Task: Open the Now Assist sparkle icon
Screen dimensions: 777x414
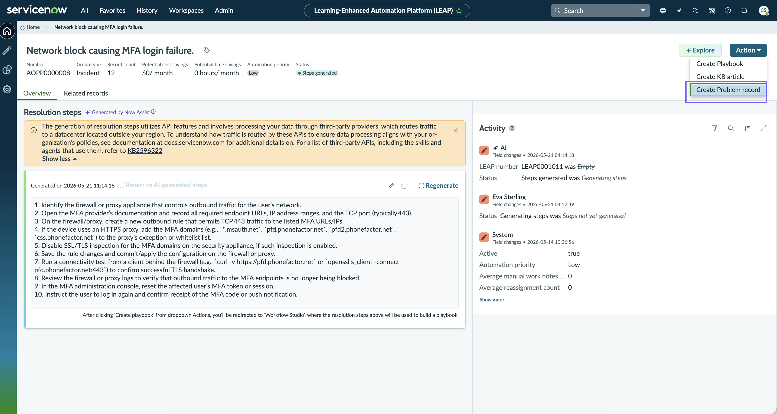Action: point(679,11)
